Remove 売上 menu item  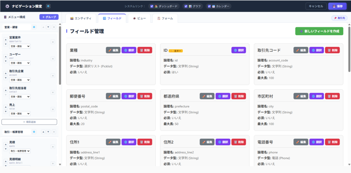click(53, 109)
